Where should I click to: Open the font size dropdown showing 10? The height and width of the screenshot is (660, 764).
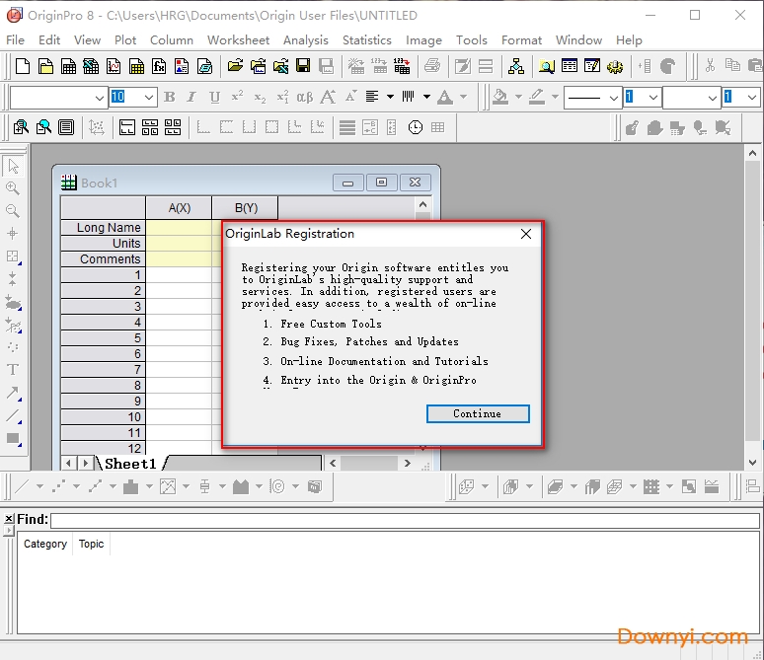pos(149,97)
